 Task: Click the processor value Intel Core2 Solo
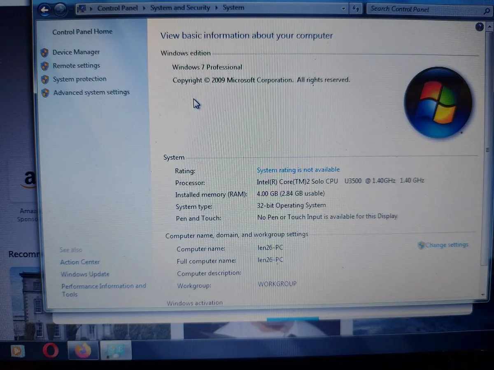coord(340,181)
